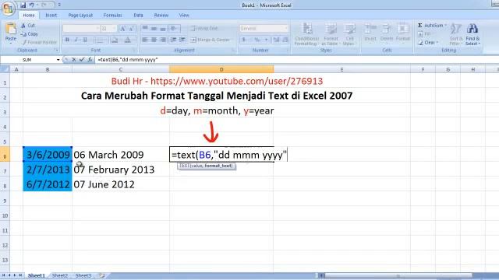This screenshot has width=499, height=280.
Task: Click the AutoSum button
Action: (x=432, y=25)
